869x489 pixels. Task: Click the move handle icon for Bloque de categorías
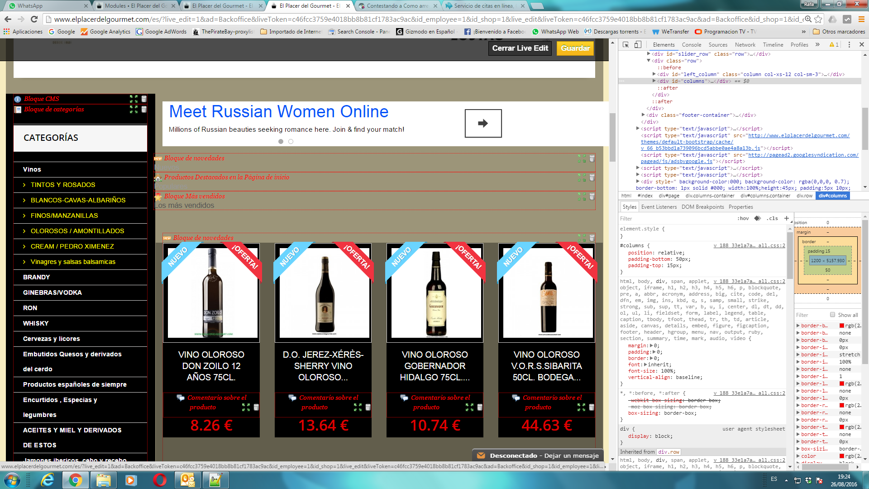134,109
